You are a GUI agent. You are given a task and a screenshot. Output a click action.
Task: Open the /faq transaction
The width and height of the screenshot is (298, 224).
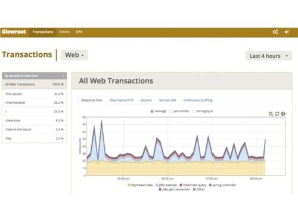click(x=35, y=139)
